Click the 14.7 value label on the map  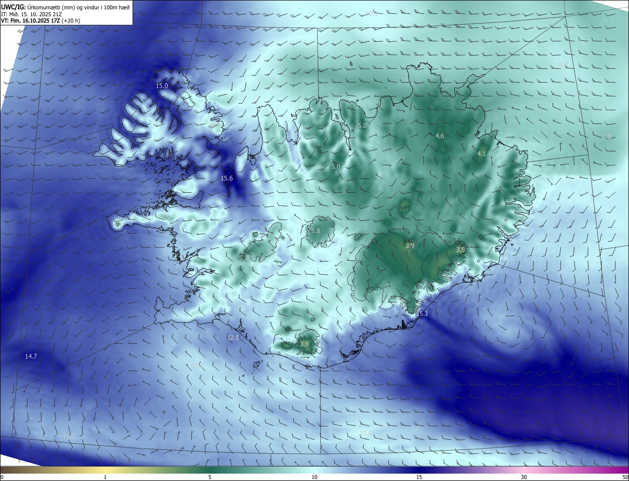(31, 356)
